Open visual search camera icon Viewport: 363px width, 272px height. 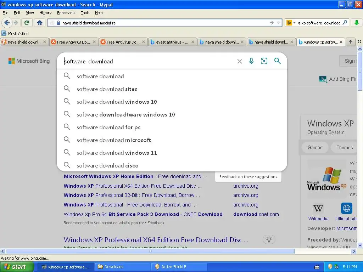(x=264, y=61)
